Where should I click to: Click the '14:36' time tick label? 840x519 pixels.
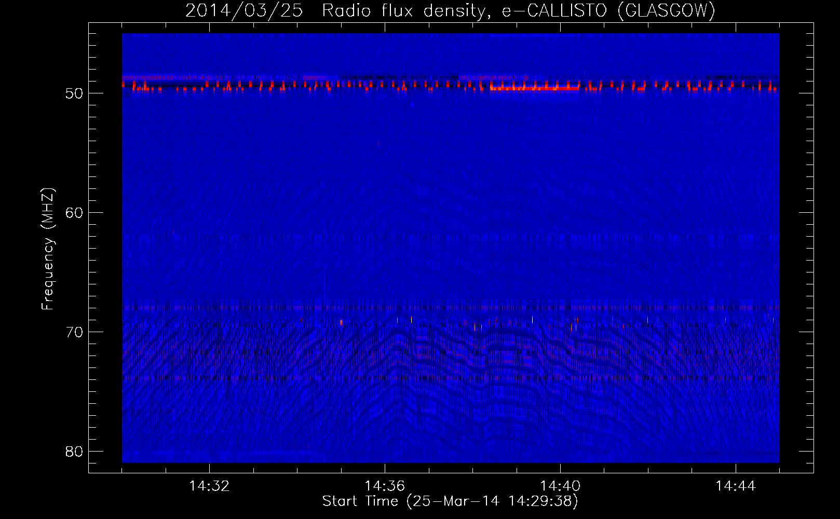385,486
